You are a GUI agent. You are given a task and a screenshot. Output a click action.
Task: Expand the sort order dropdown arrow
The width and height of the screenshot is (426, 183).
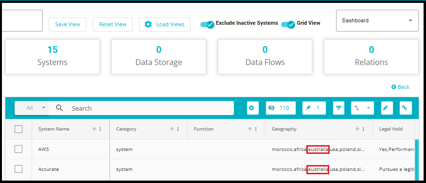(x=368, y=108)
